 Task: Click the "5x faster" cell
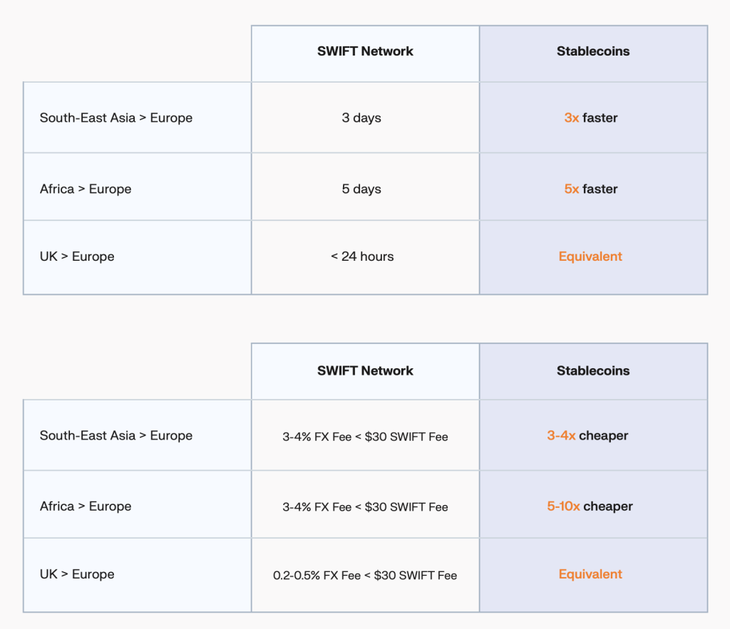(x=591, y=189)
